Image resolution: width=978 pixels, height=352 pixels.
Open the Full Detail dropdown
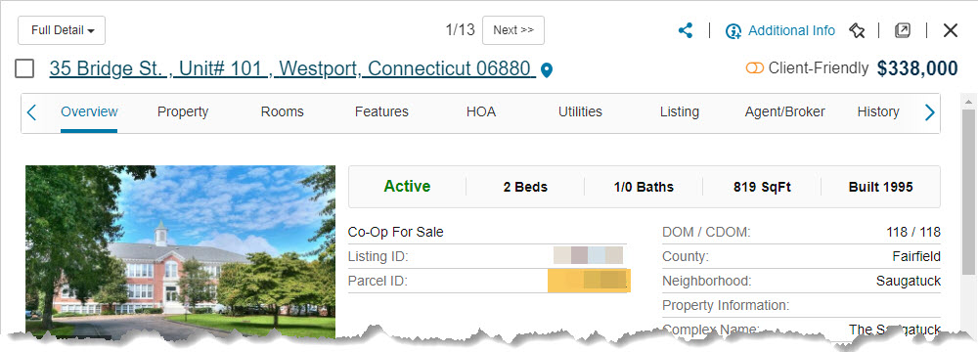tap(62, 30)
